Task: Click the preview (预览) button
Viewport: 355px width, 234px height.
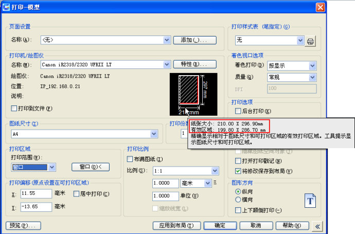Action: [x=23, y=225]
